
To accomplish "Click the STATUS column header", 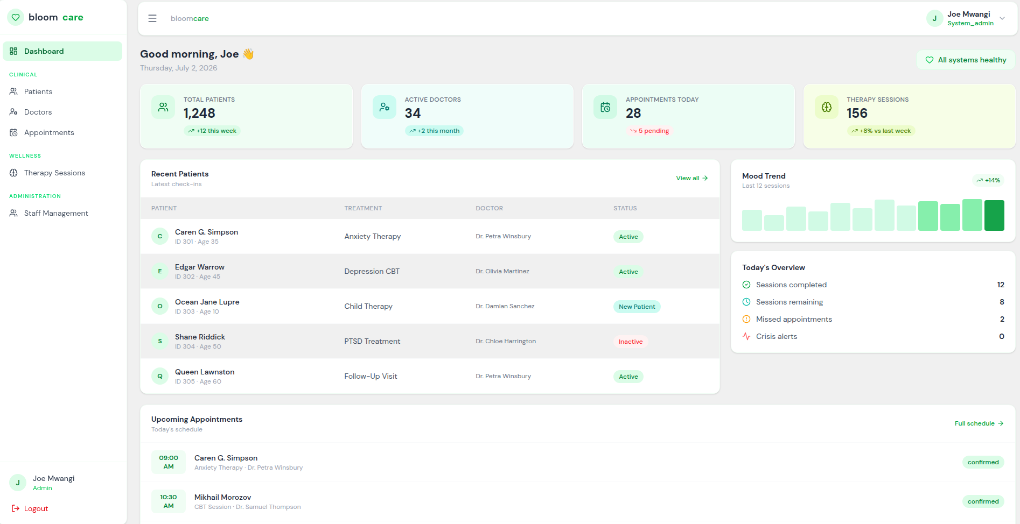I will 625,208.
